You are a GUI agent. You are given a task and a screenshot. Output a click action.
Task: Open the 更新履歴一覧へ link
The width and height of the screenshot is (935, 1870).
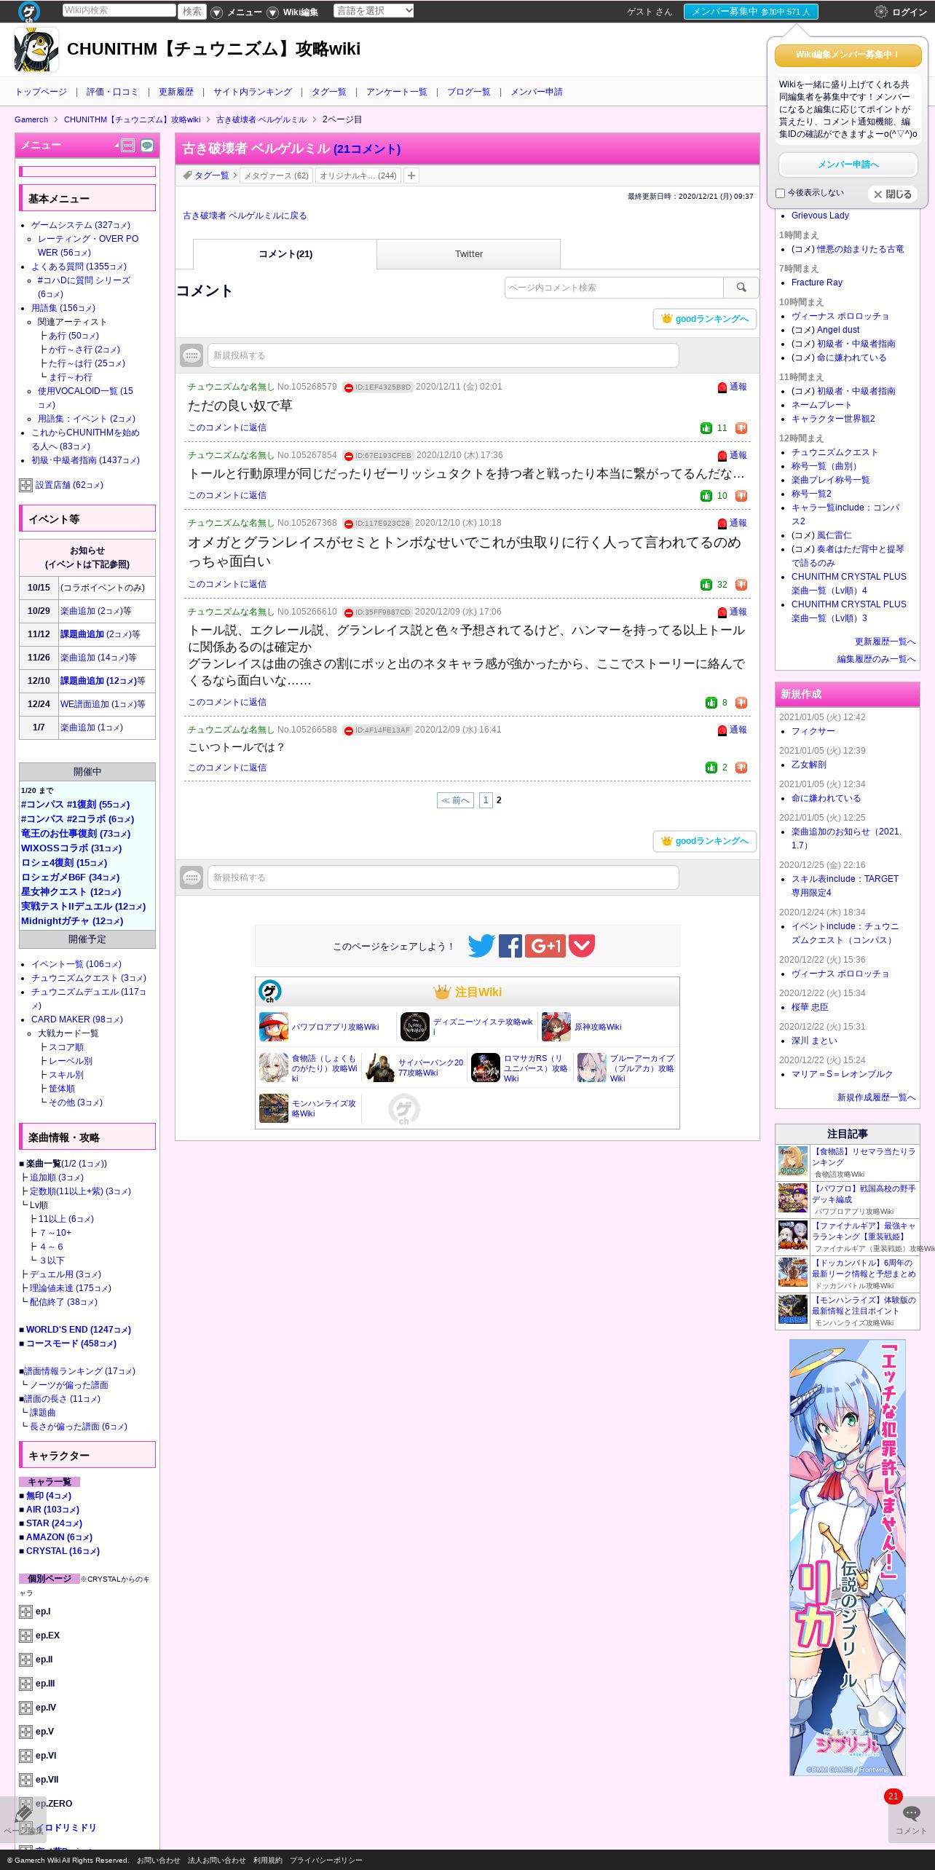pyautogui.click(x=885, y=642)
